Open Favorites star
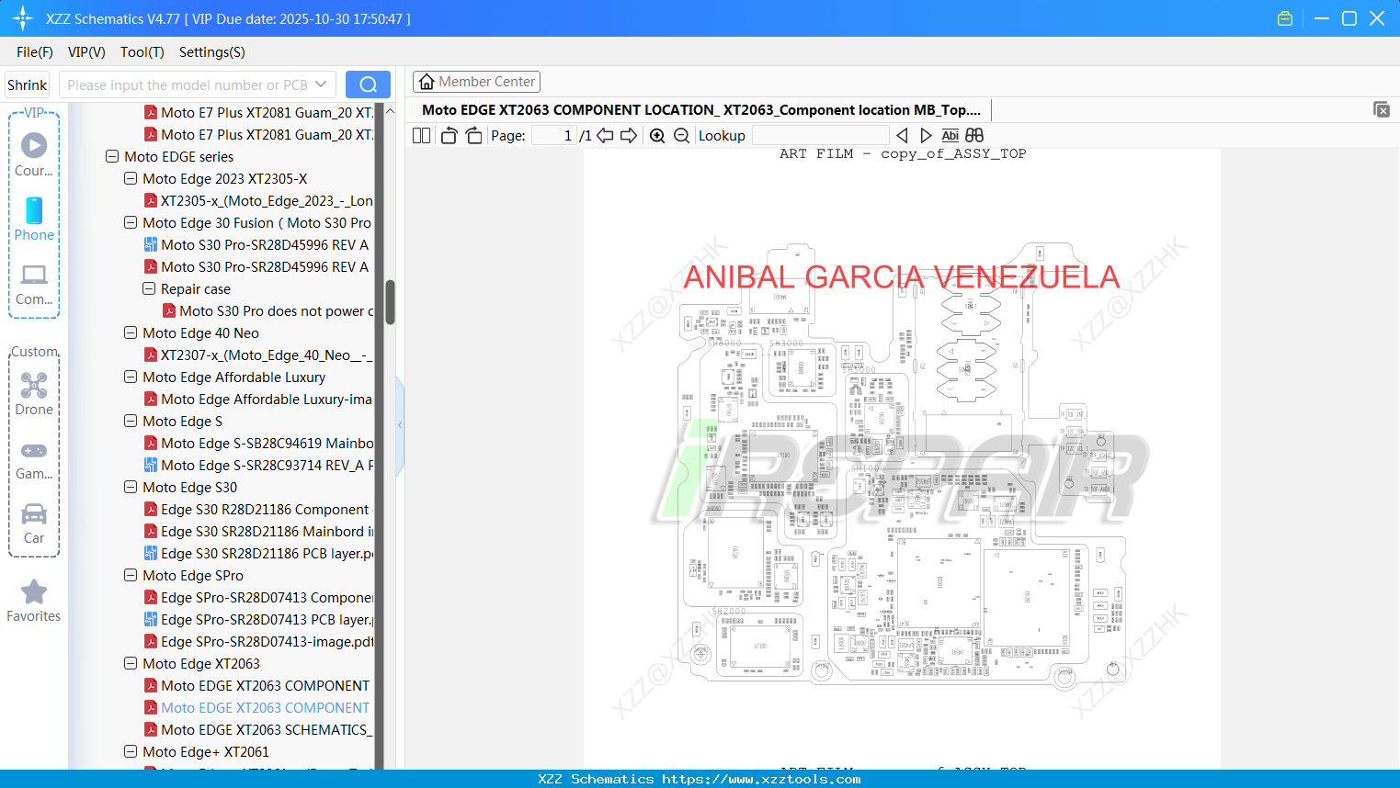Image resolution: width=1400 pixels, height=788 pixels. coord(34,601)
